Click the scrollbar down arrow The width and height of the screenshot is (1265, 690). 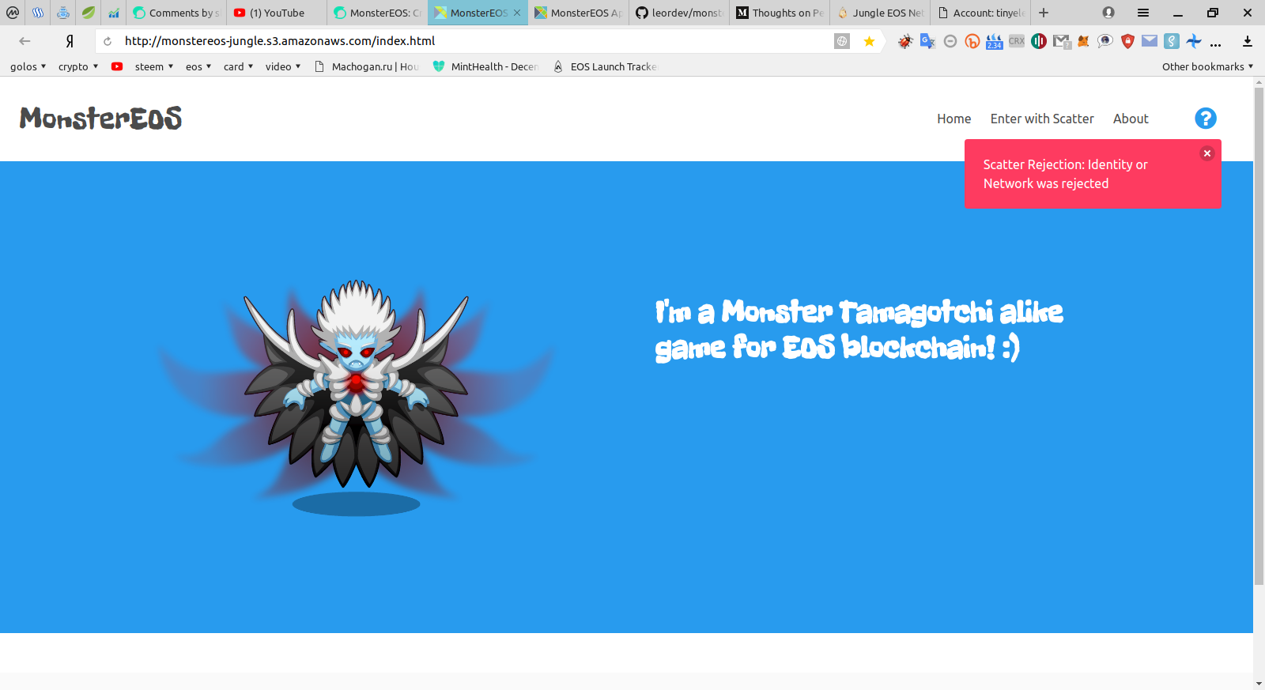[x=1259, y=684]
